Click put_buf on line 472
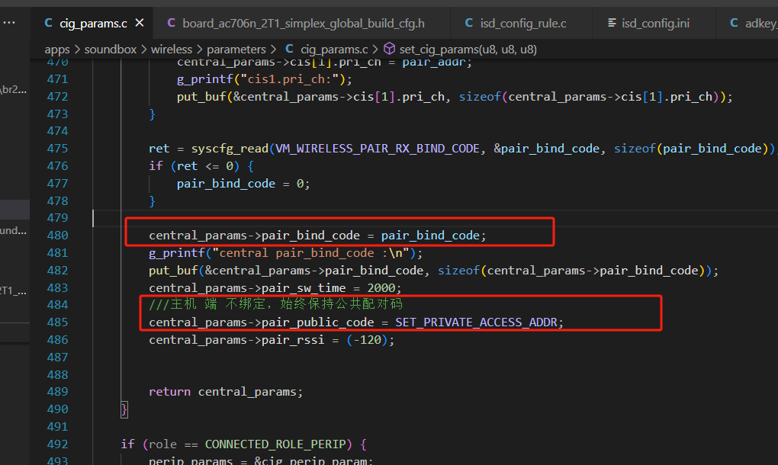Screen dimensions: 778x465 202,97
